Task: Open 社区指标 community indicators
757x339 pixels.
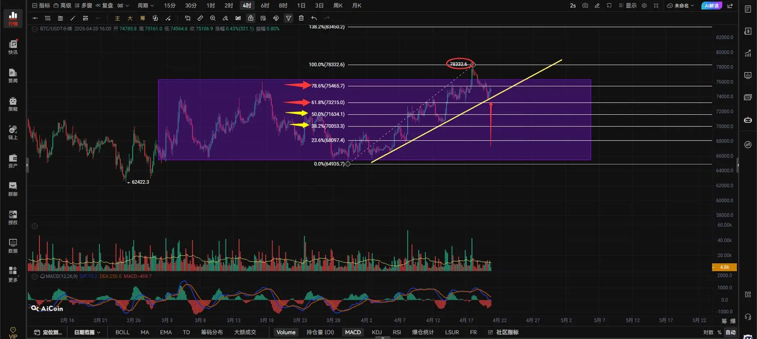Action: click(504, 332)
